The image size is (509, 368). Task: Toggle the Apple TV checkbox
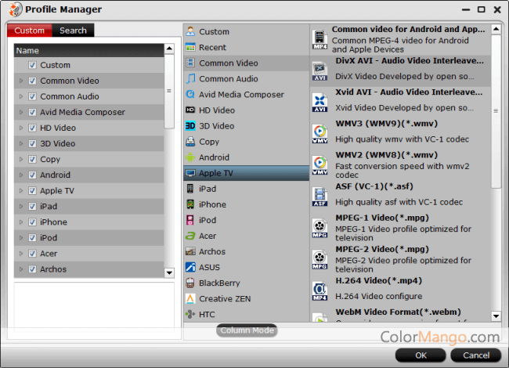pyautogui.click(x=32, y=190)
